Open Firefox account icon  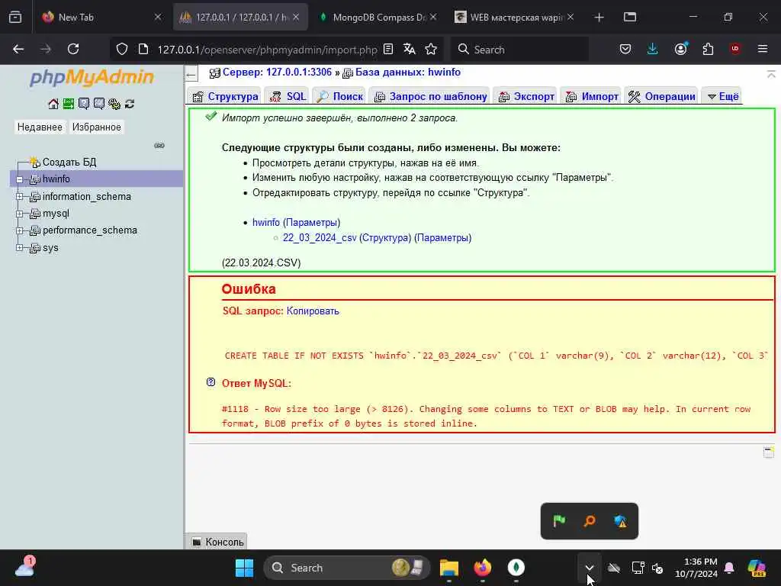(680, 49)
